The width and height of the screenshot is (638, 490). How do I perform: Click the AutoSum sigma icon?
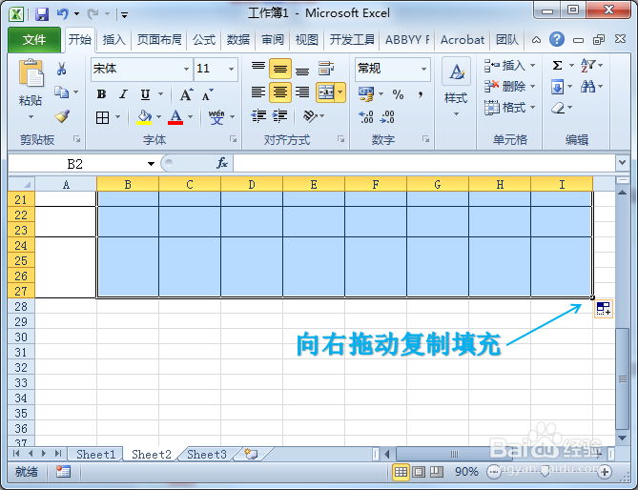point(558,65)
